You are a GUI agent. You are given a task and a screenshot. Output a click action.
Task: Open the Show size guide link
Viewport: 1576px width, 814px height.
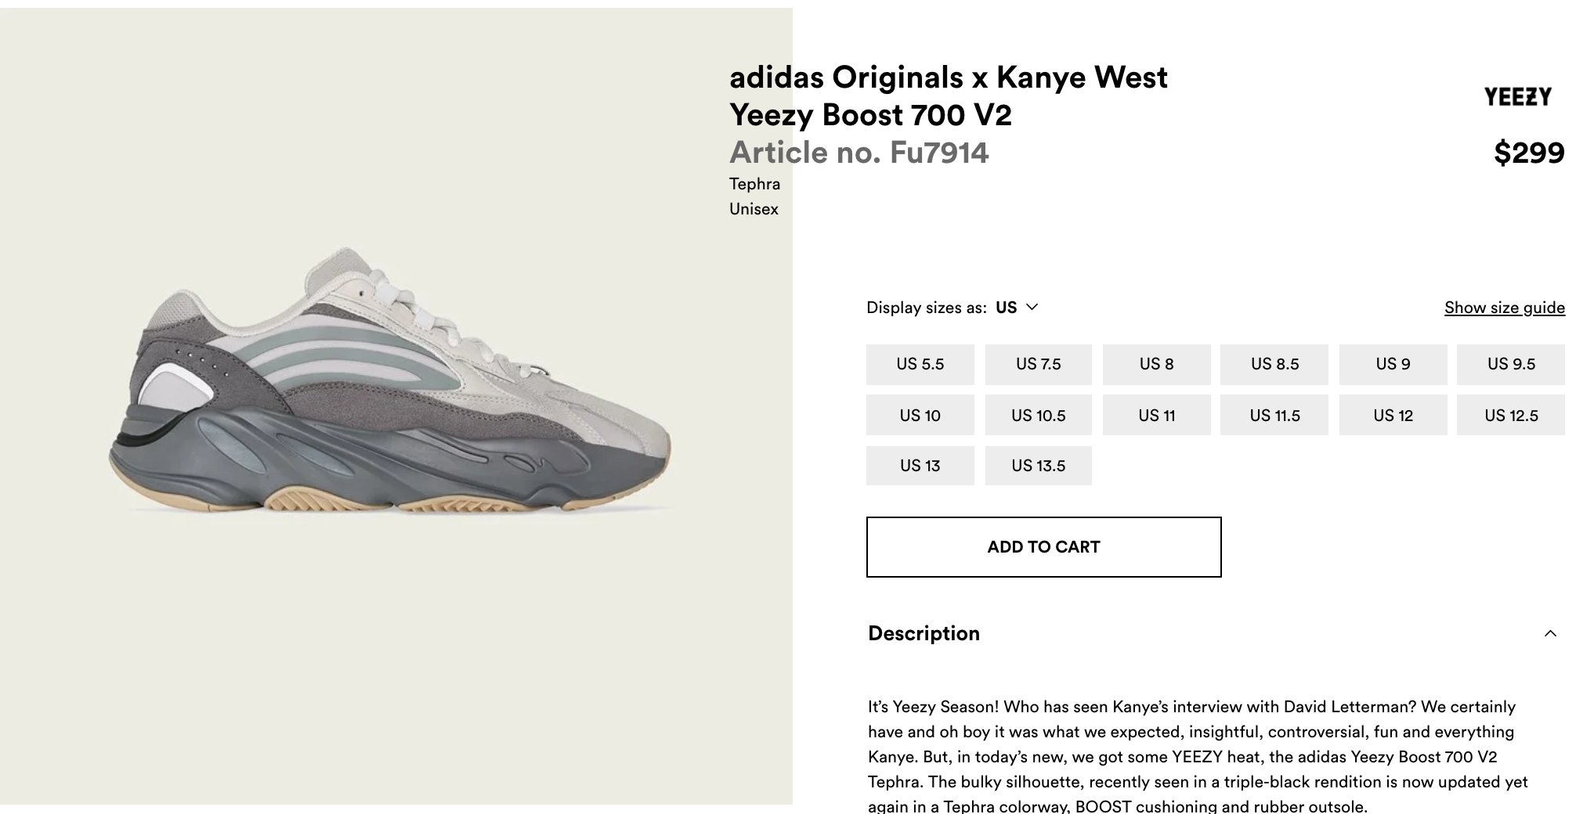(x=1505, y=308)
